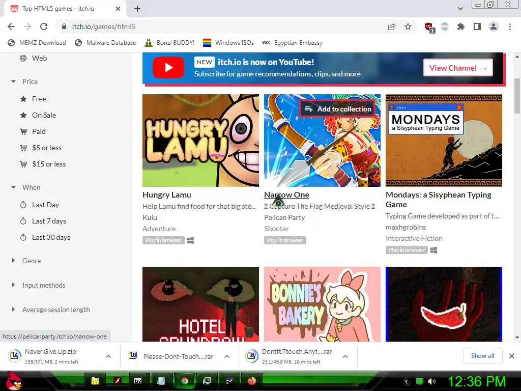The width and height of the screenshot is (521, 391).
Task: Filter by Last 7 days
Action: [43, 221]
